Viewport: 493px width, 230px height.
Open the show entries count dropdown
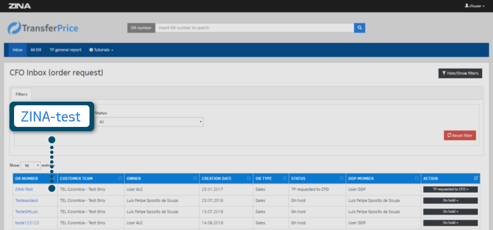[31, 165]
